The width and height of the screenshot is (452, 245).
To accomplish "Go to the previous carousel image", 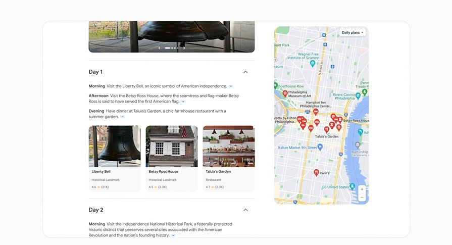I will pos(160,48).
